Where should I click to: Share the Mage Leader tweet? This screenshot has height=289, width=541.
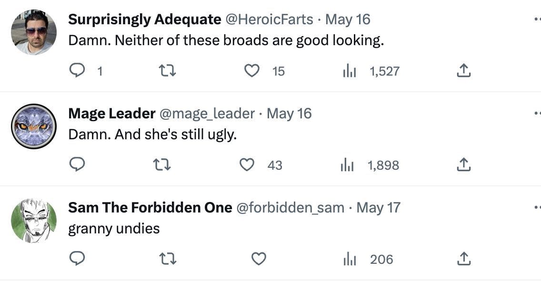(x=463, y=164)
